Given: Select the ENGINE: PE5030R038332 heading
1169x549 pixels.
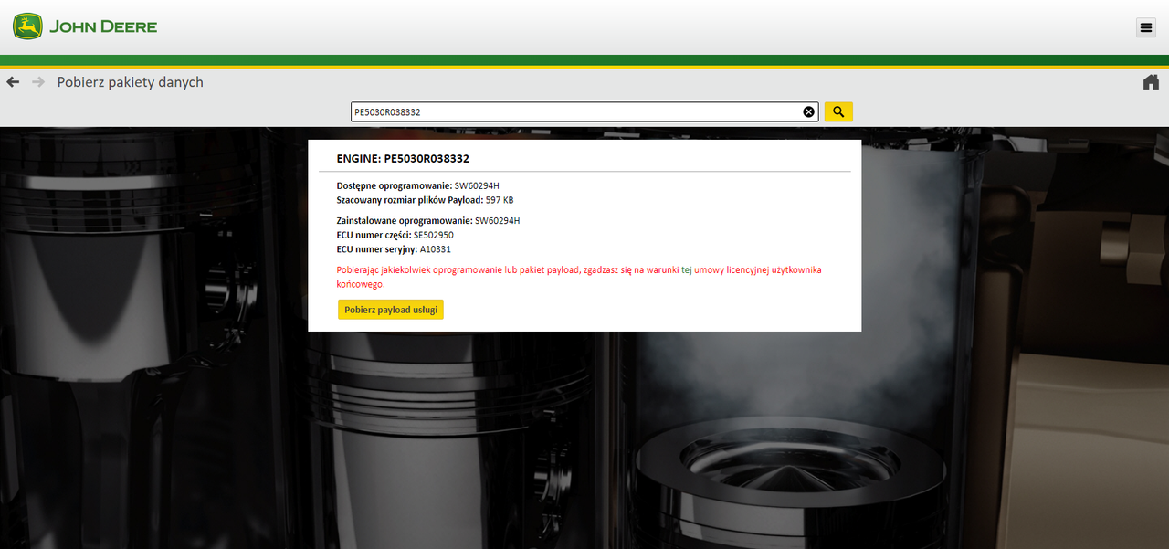Looking at the screenshot, I should point(403,158).
